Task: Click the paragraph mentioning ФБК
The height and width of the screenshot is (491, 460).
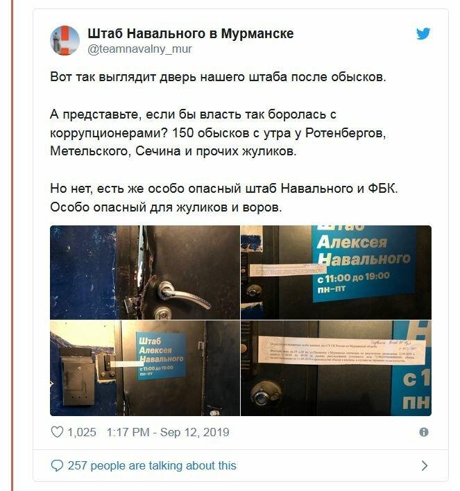Action: [223, 198]
